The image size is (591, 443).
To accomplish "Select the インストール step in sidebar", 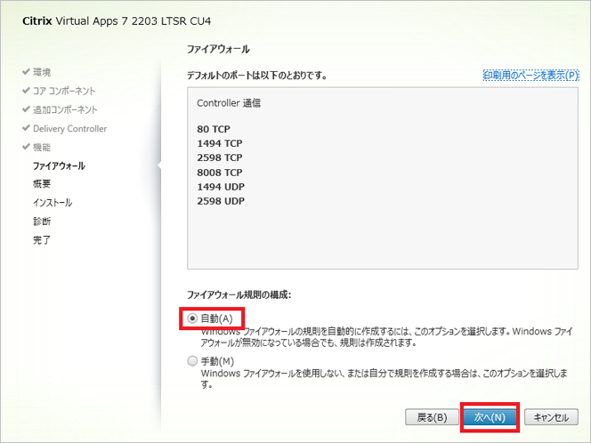I will [53, 203].
